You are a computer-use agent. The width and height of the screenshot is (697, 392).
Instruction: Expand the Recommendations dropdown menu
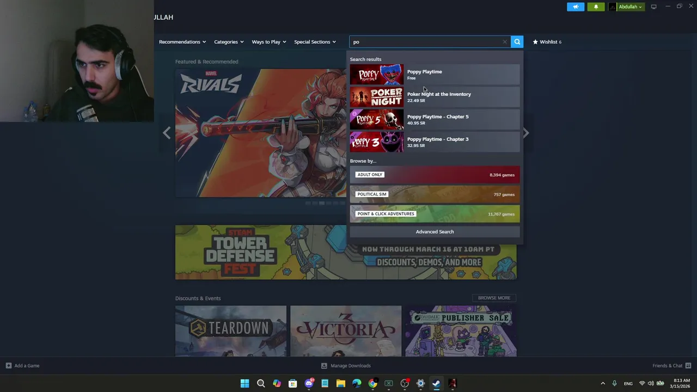[182, 41]
